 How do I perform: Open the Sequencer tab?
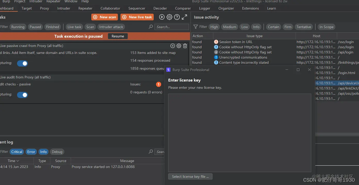[x=137, y=8]
